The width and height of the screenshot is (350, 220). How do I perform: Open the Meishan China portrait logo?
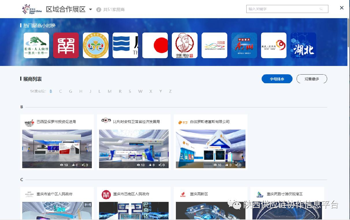point(185,45)
